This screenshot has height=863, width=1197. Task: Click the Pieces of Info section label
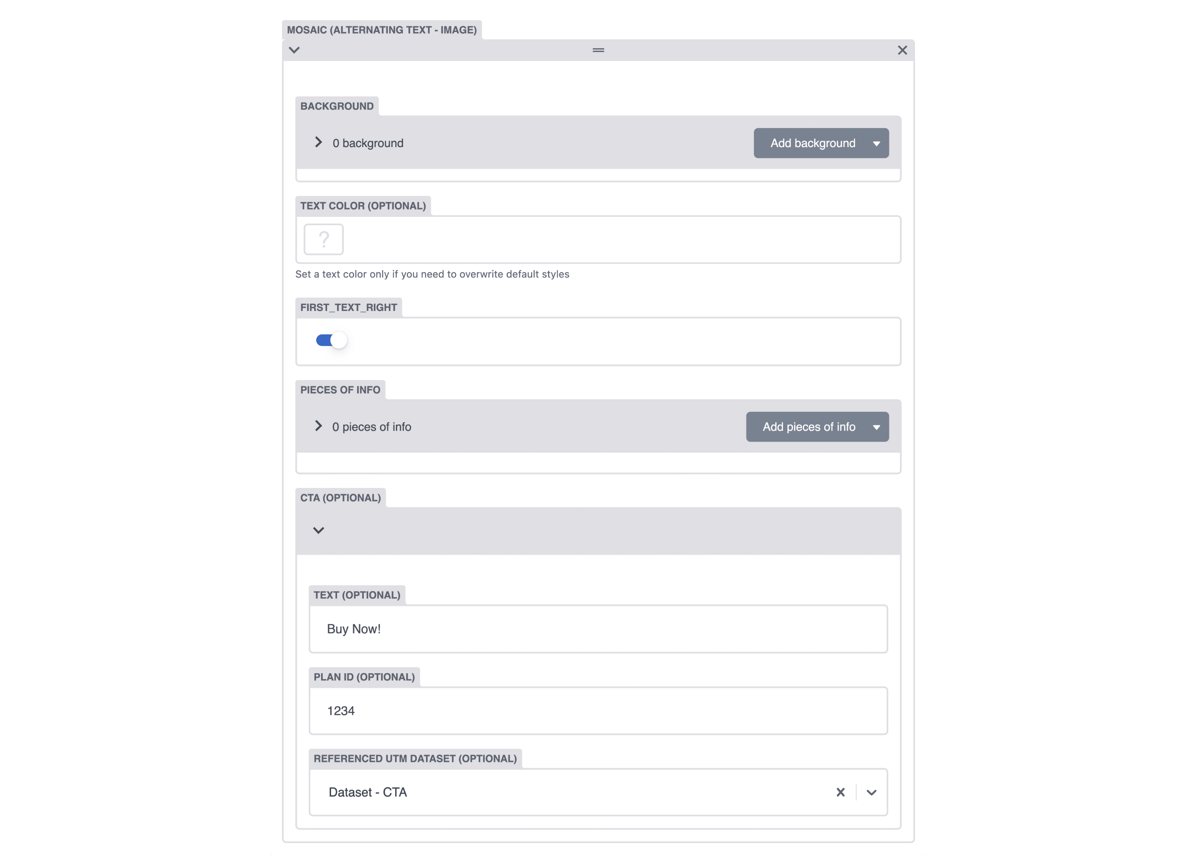(340, 390)
